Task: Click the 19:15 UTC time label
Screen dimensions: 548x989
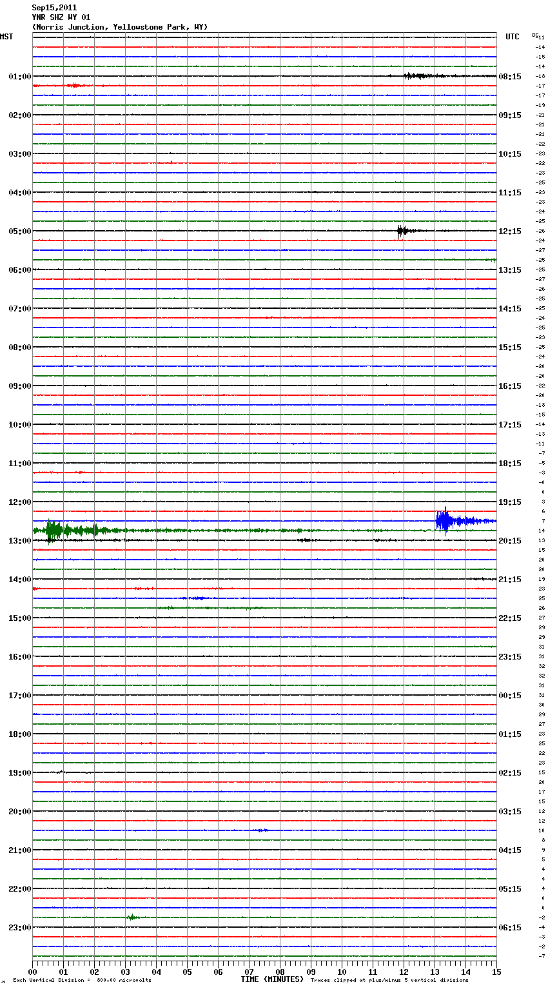Action: (x=510, y=502)
